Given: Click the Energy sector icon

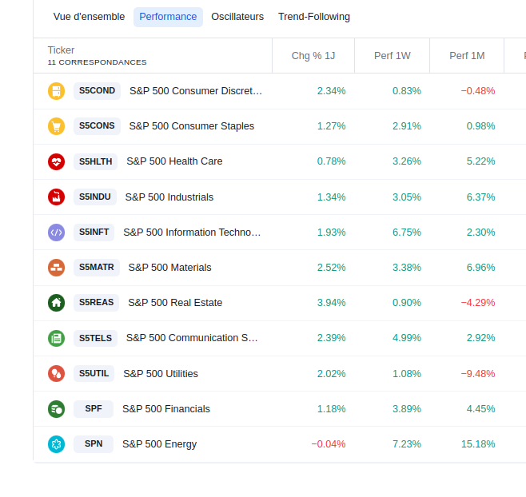Looking at the screenshot, I should [56, 444].
